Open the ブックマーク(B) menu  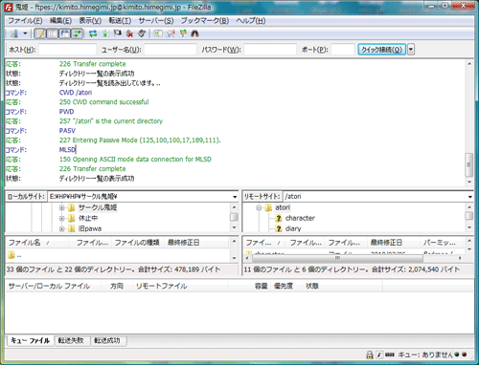[x=205, y=21]
